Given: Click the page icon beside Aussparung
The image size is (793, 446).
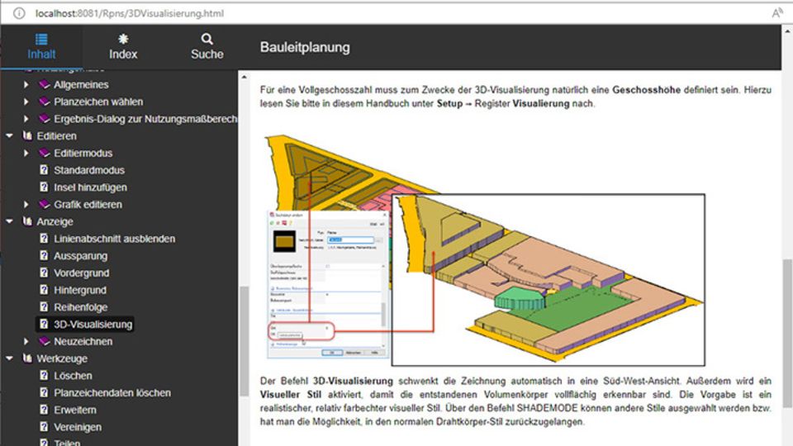Looking at the screenshot, I should pyautogui.click(x=44, y=256).
